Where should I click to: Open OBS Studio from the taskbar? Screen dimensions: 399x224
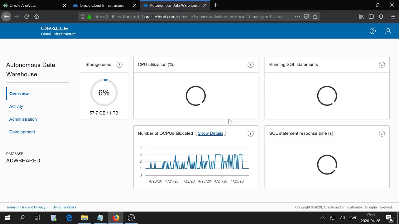point(131,218)
